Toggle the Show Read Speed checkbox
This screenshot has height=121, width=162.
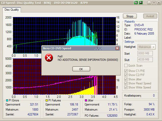pyautogui.click(x=126, y=83)
